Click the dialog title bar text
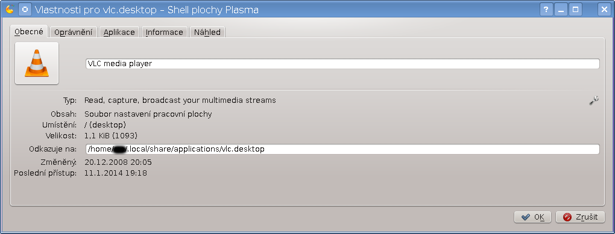This screenshot has height=234, width=615. coord(147,10)
